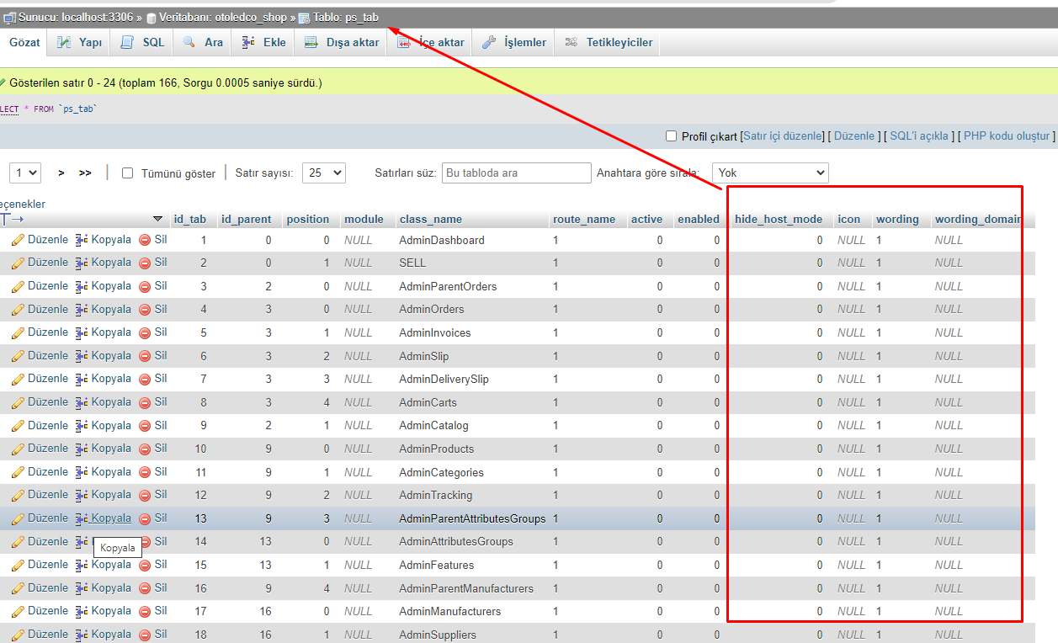Click the left-right arrow icon above the actions column
The height and width of the screenshot is (643, 1058).
[x=12, y=219]
